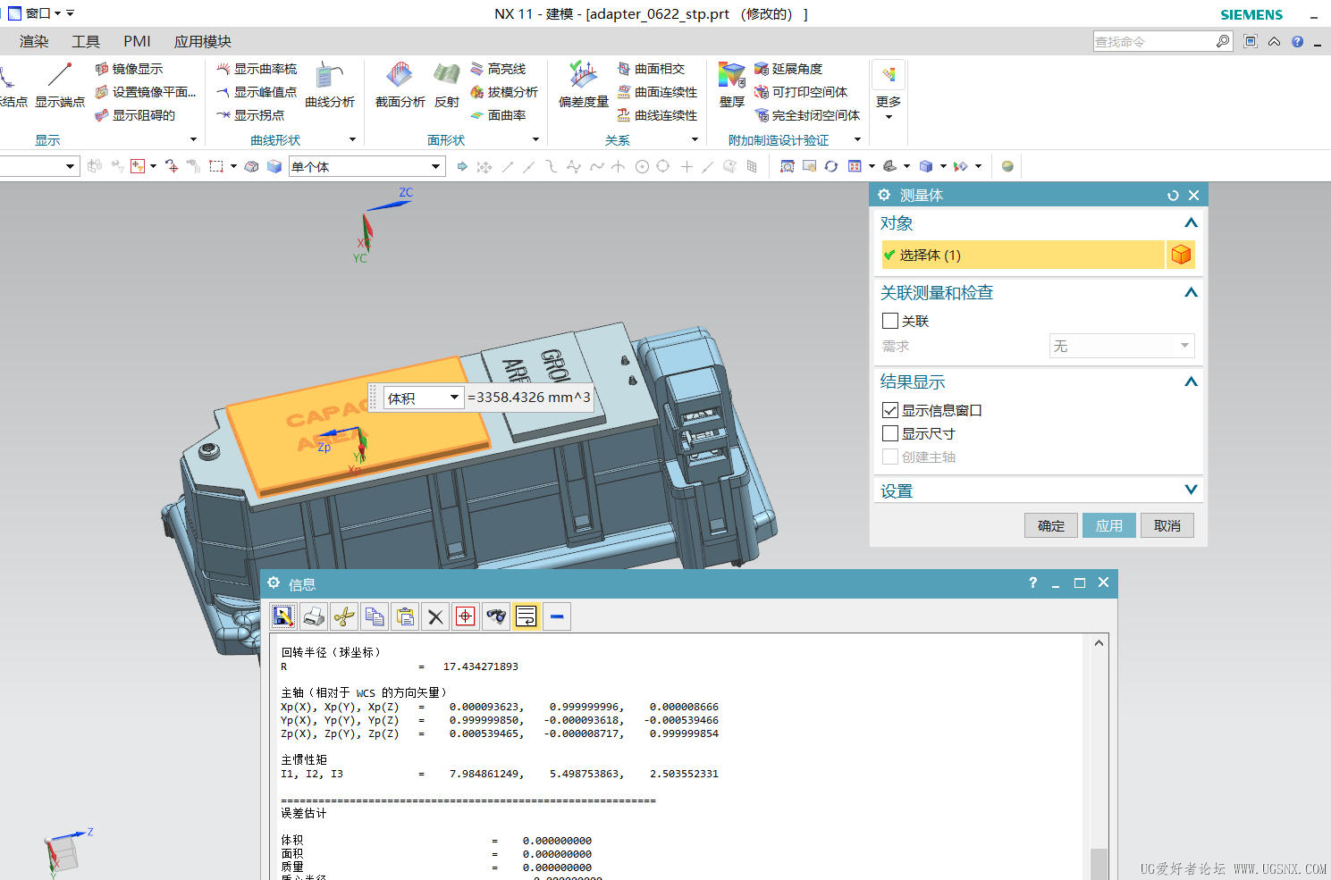Viewport: 1331px width, 880px height.
Task: Open the 渲染 ribbon tab
Action: coord(34,41)
